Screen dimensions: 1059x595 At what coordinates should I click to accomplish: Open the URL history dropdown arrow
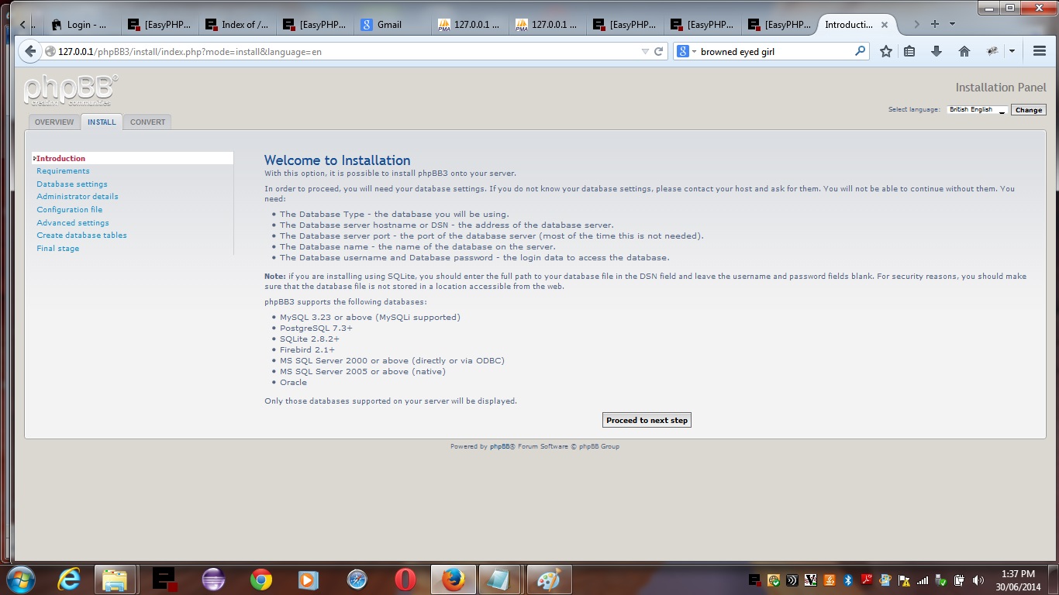(x=645, y=52)
